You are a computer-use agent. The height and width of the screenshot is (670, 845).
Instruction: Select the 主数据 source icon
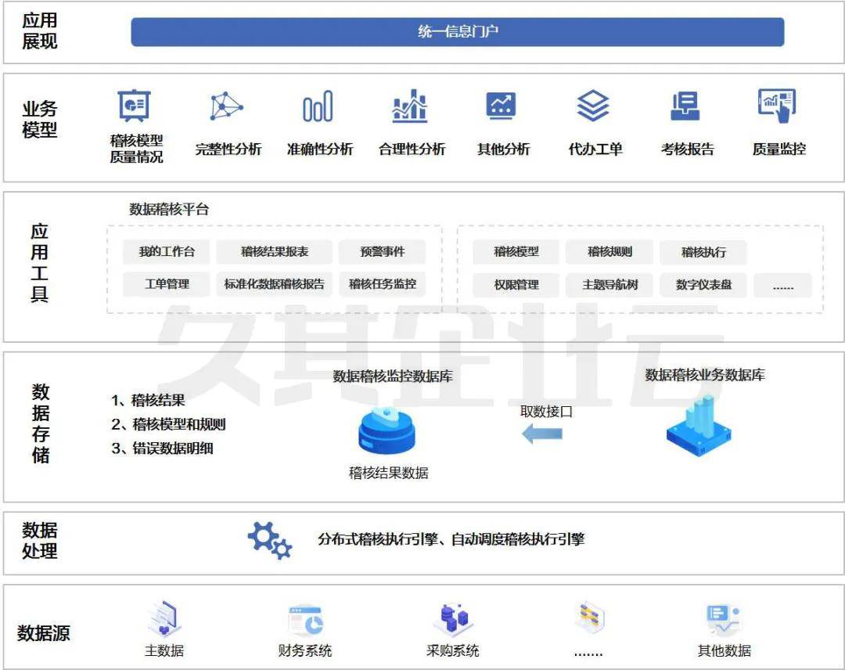click(164, 619)
